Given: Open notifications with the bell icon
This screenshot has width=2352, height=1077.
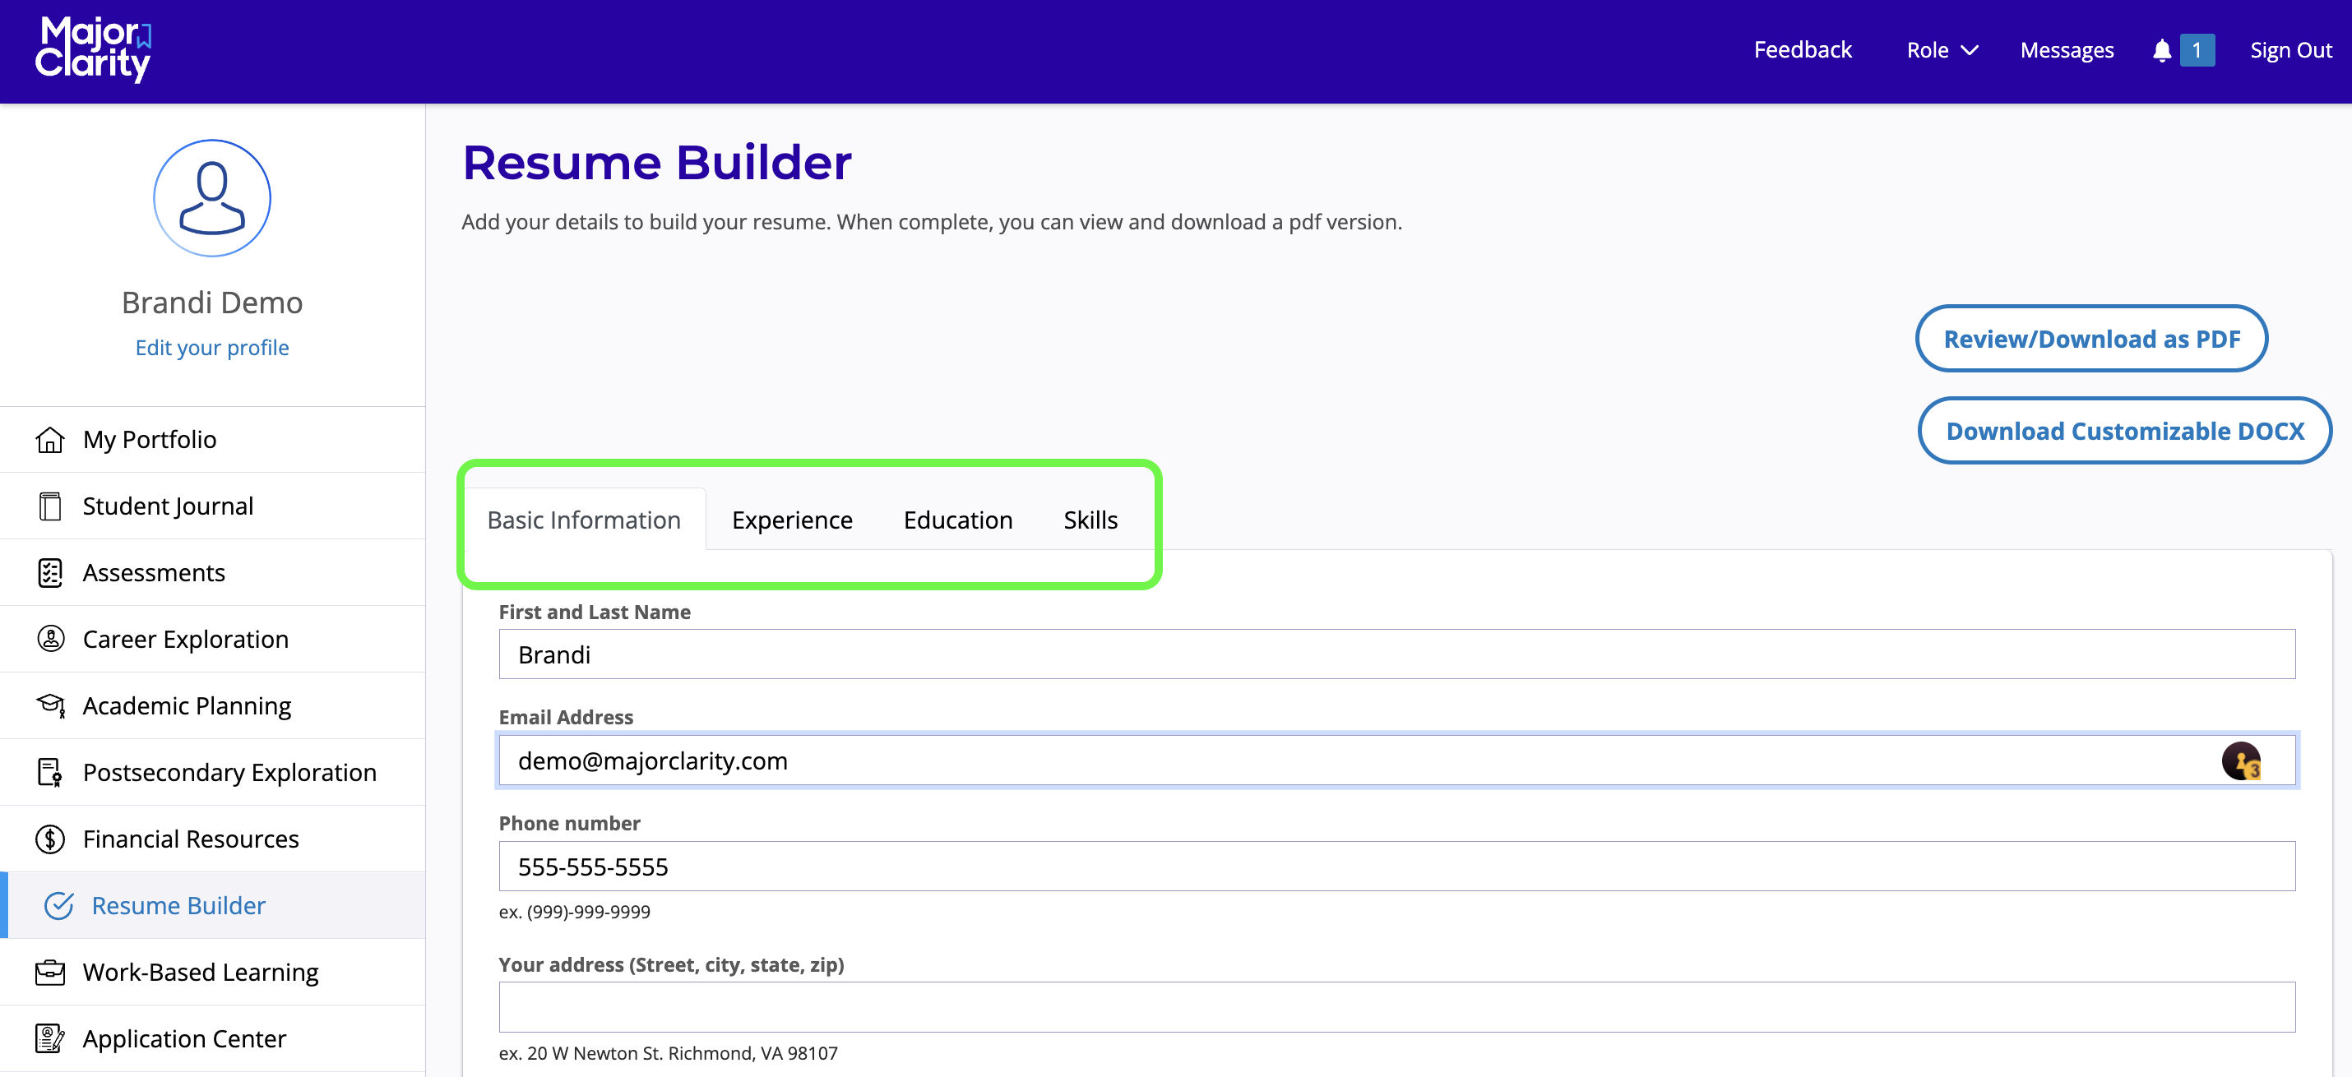Looking at the screenshot, I should [x=2161, y=50].
